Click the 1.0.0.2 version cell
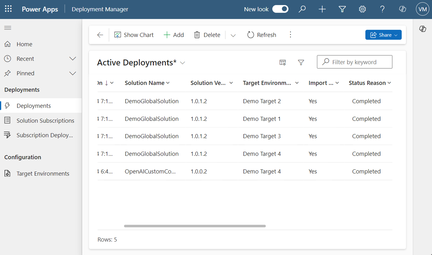This screenshot has width=432, height=255. point(199,171)
